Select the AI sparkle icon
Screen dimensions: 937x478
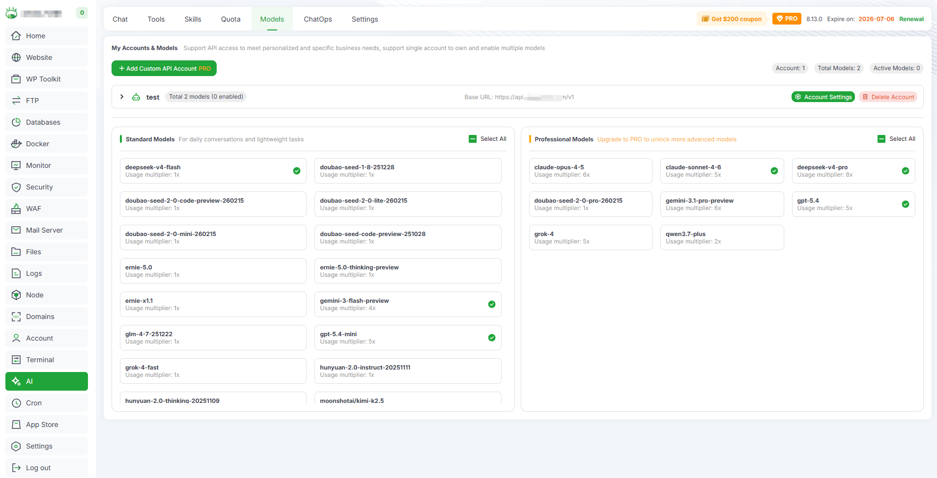[x=16, y=381]
